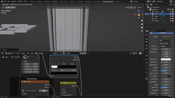
Task: Click the blue Z axis gizmo ball
Action: [139, 11]
